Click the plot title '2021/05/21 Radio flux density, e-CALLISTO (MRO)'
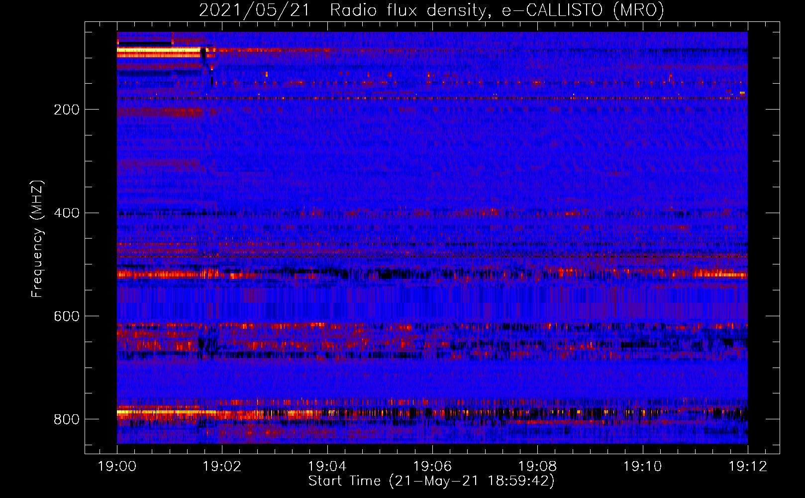The width and height of the screenshot is (805, 498). tap(431, 10)
